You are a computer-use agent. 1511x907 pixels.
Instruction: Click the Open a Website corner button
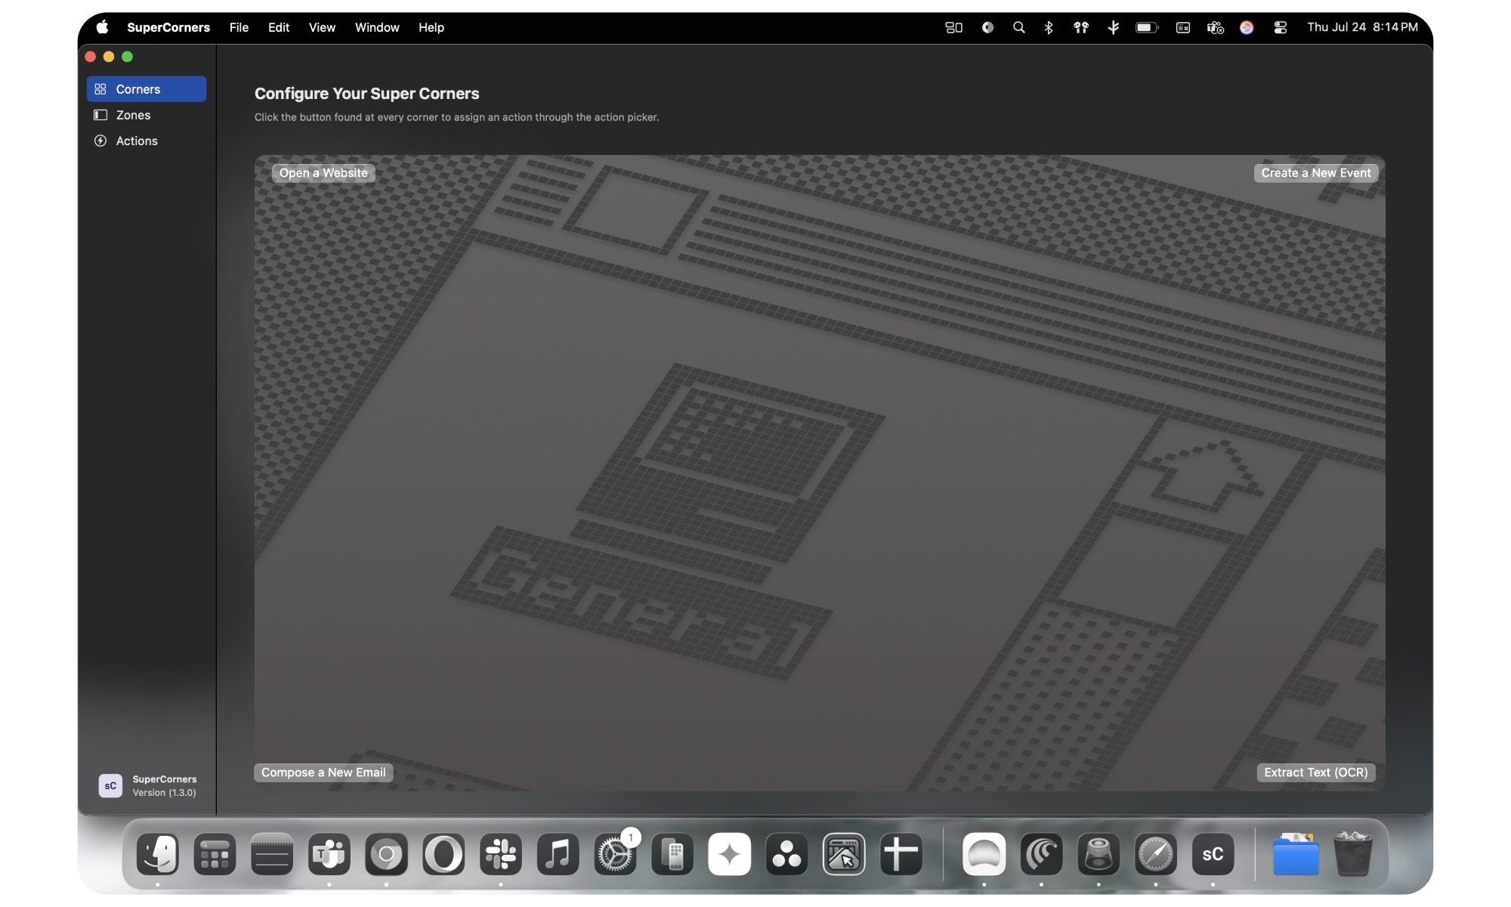click(323, 173)
